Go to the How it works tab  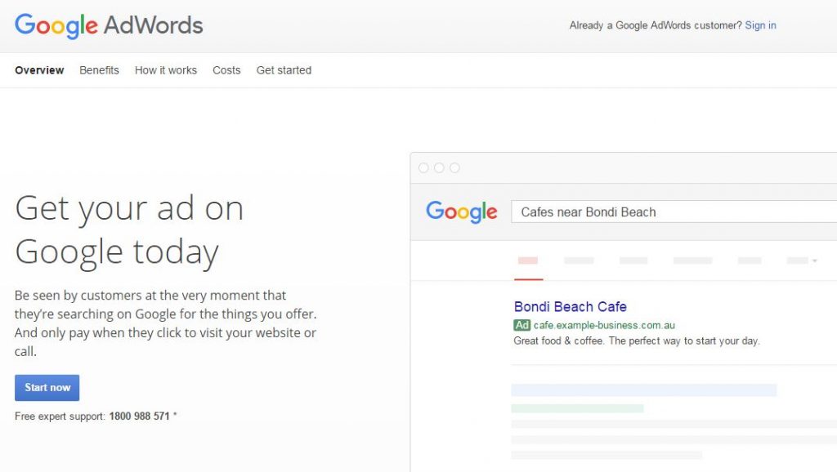[166, 70]
